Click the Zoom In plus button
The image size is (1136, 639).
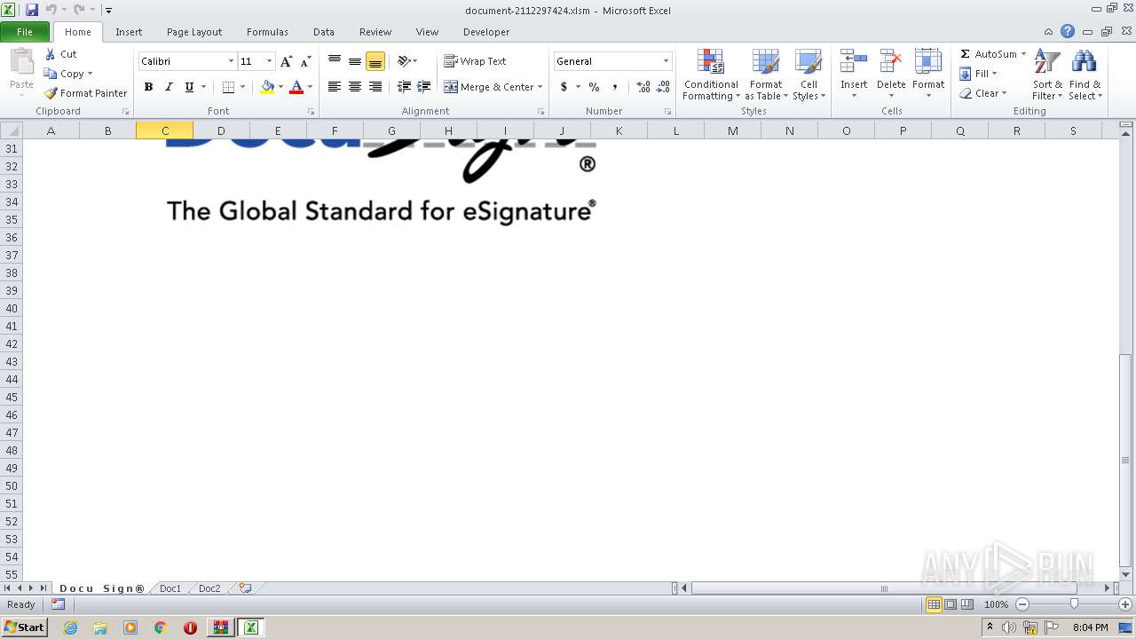click(x=1124, y=604)
